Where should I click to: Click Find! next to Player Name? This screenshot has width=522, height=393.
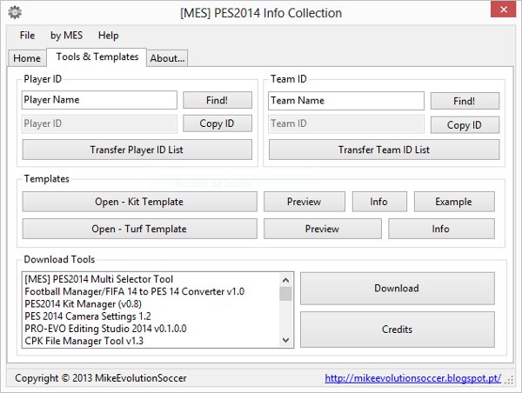click(217, 100)
